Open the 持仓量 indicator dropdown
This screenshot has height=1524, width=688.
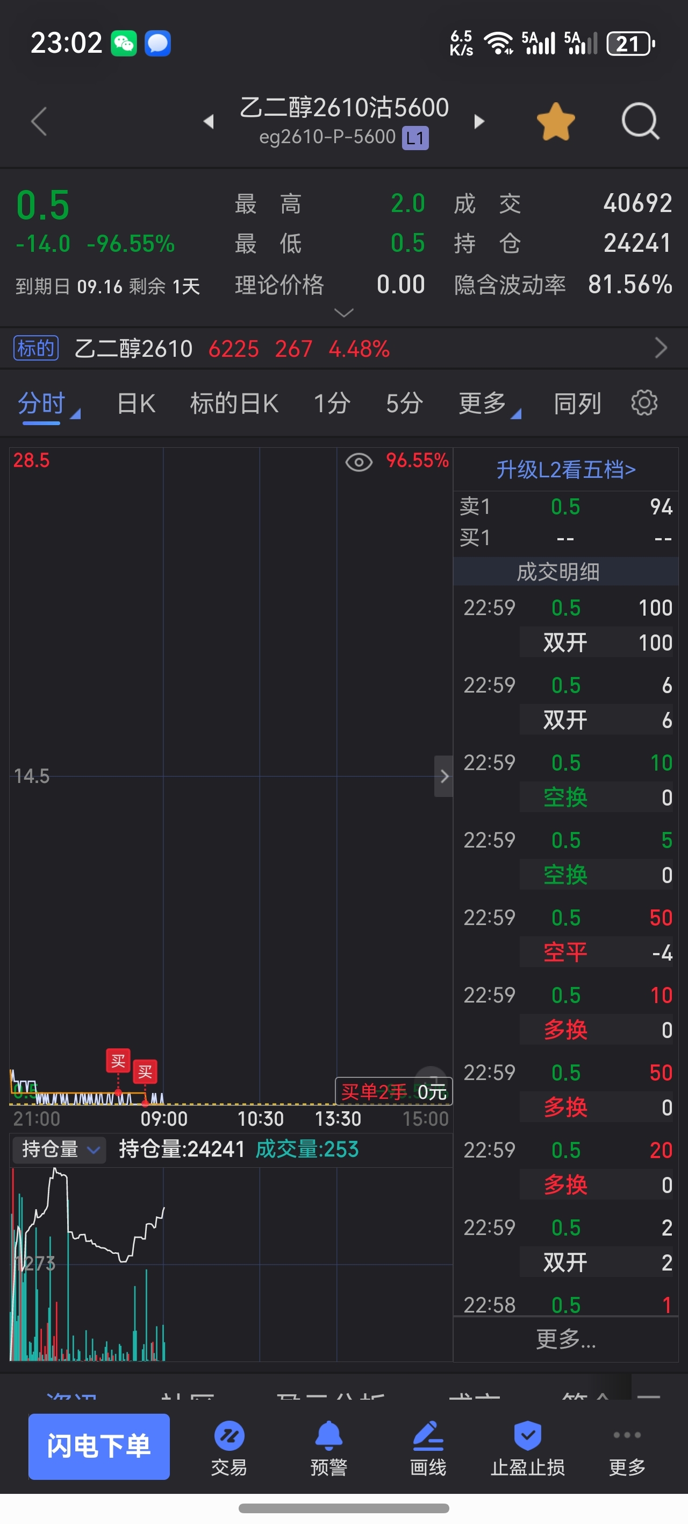[x=59, y=1149]
